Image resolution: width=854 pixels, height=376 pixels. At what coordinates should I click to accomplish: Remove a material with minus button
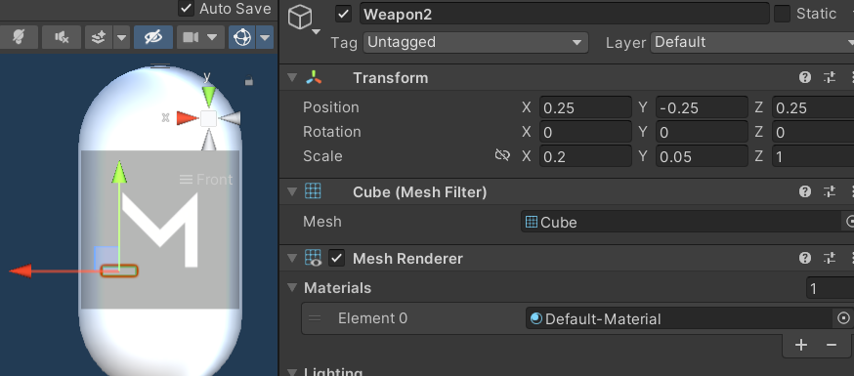[x=832, y=345]
